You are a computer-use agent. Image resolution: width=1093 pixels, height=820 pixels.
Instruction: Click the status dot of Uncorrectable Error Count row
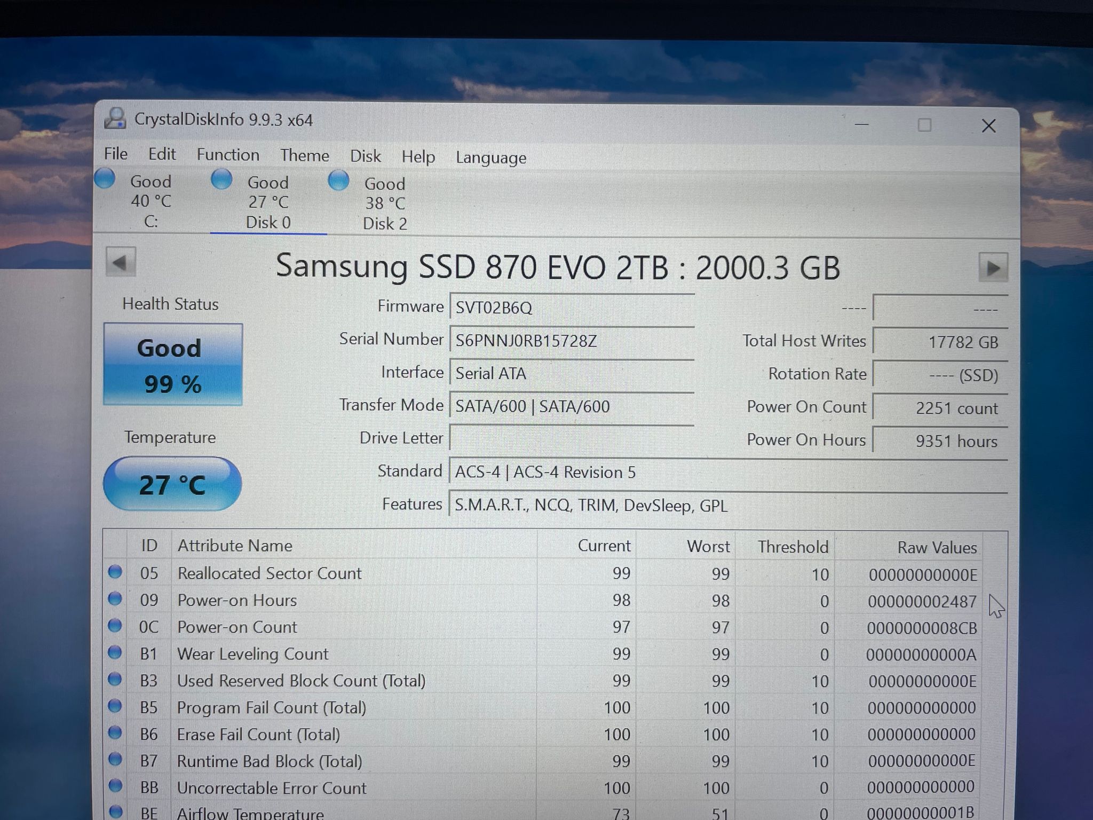point(115,786)
